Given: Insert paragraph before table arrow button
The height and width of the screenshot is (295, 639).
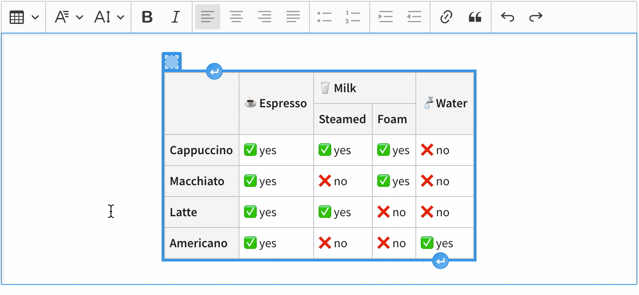Looking at the screenshot, I should click(x=214, y=72).
